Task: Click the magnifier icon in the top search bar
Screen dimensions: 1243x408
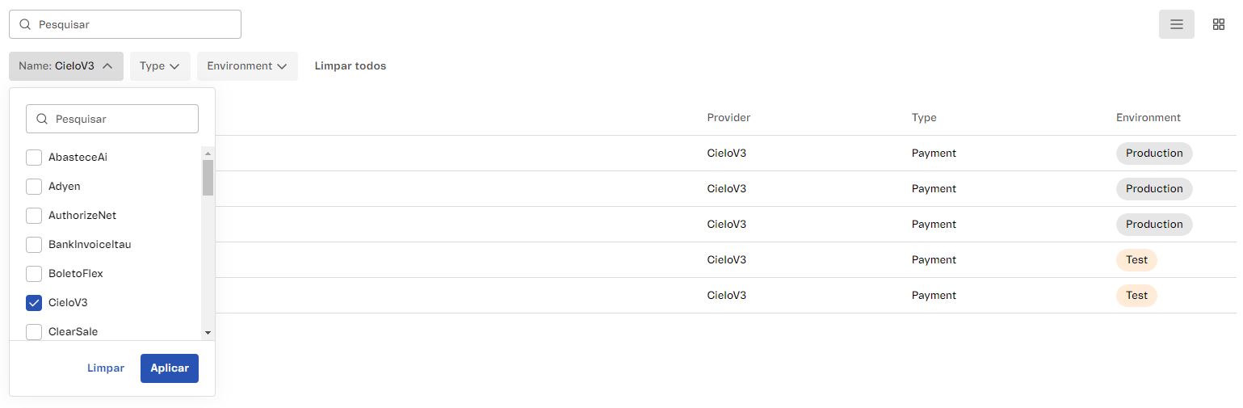Action: (x=25, y=24)
